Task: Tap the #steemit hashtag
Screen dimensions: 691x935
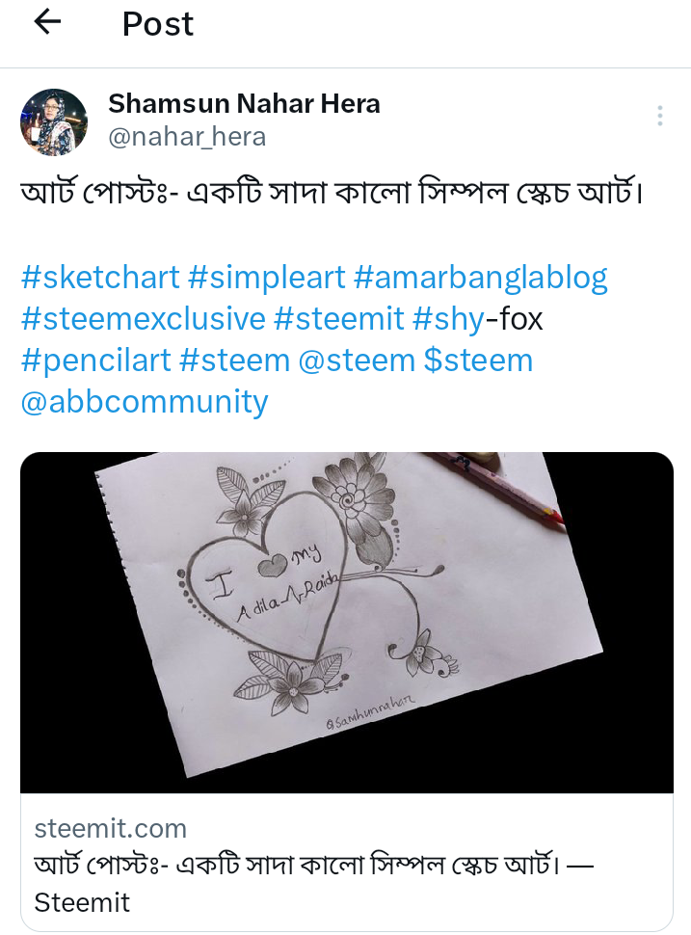Action: 338,318
